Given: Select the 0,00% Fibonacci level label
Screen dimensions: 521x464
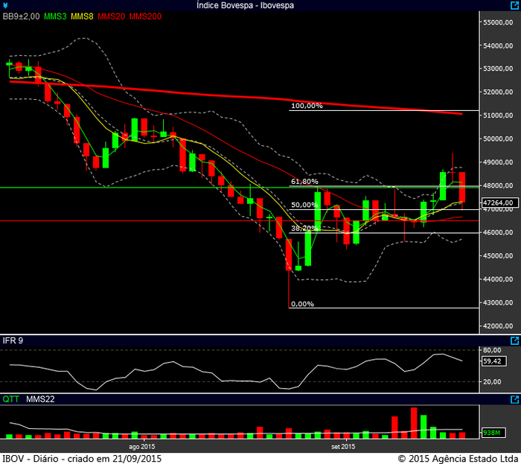Looking at the screenshot, I should [302, 304].
